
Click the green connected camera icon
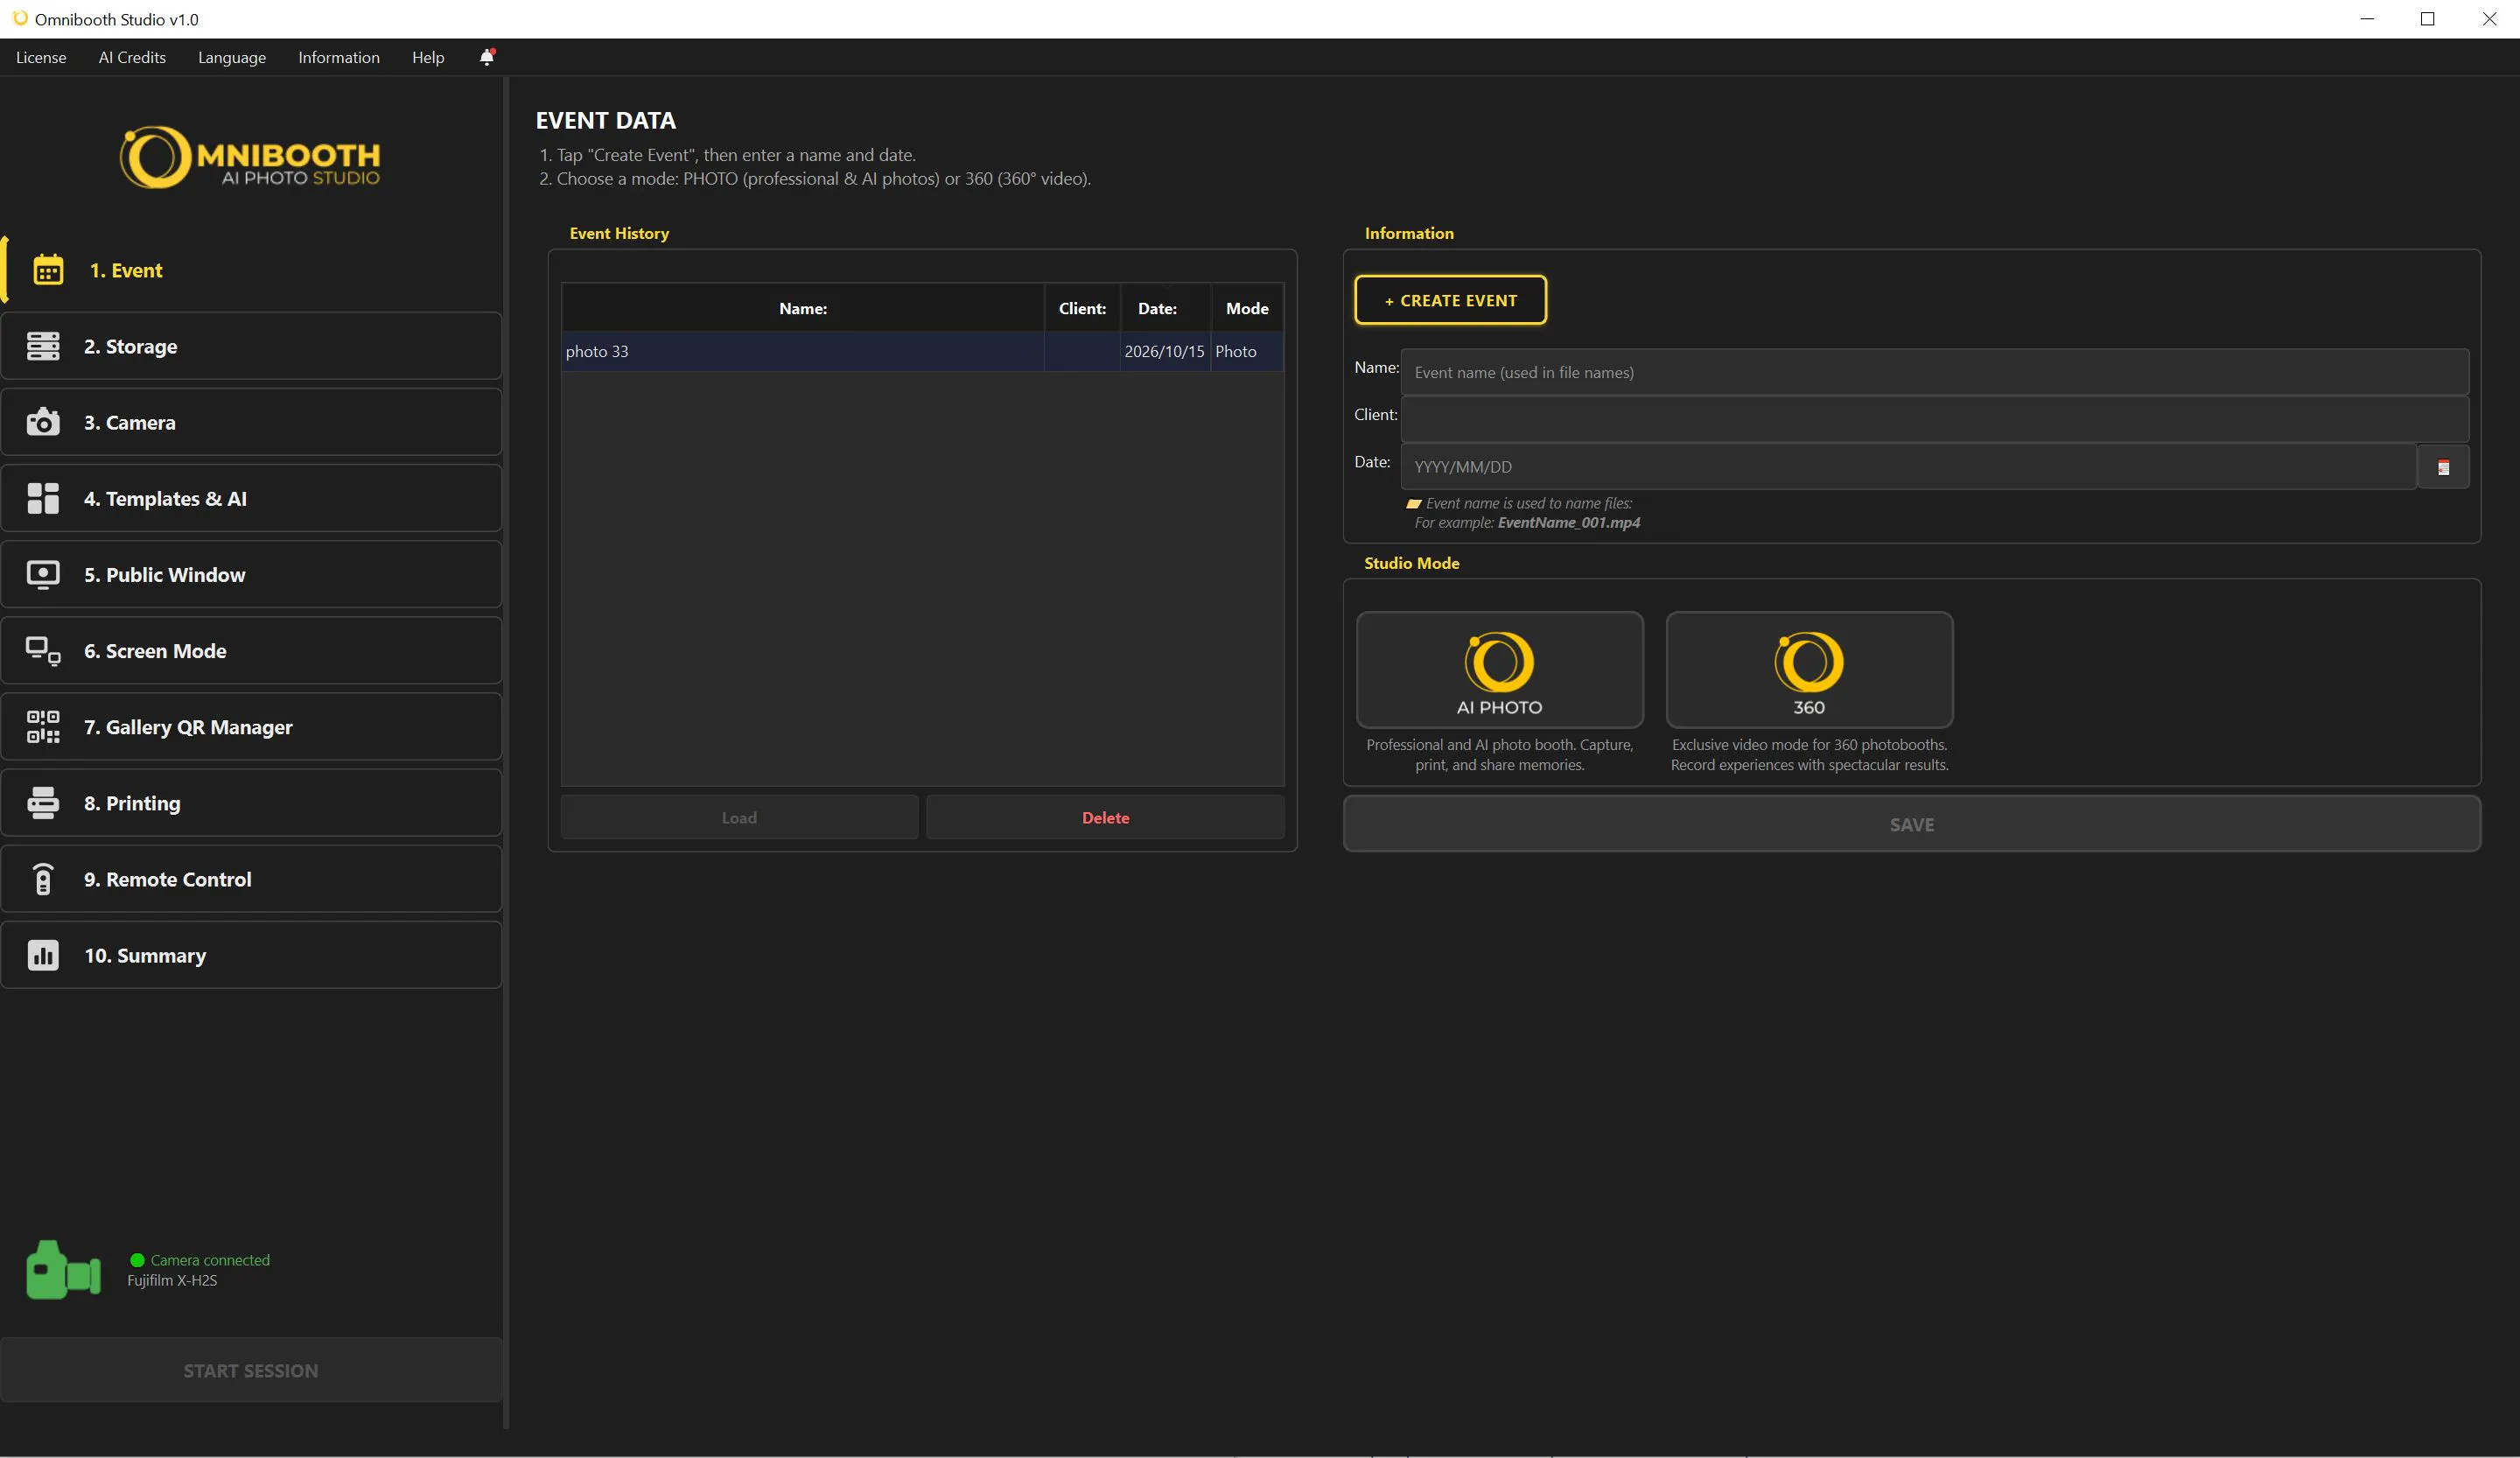(x=63, y=1270)
